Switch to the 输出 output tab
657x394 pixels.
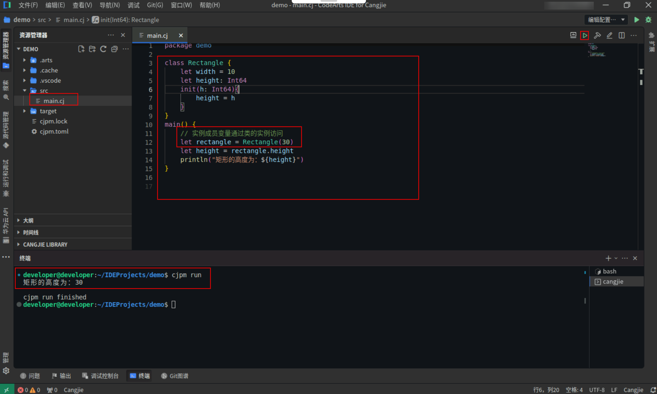pyautogui.click(x=62, y=376)
